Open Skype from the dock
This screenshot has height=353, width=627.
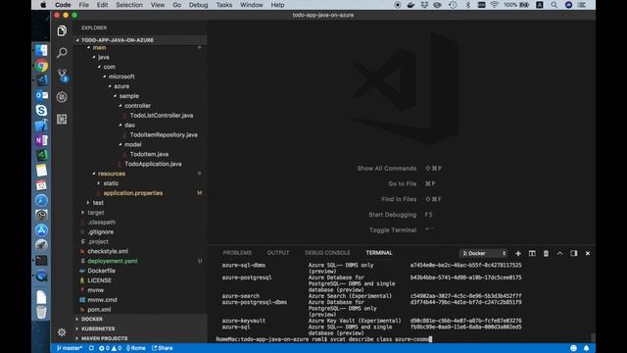[x=41, y=110]
